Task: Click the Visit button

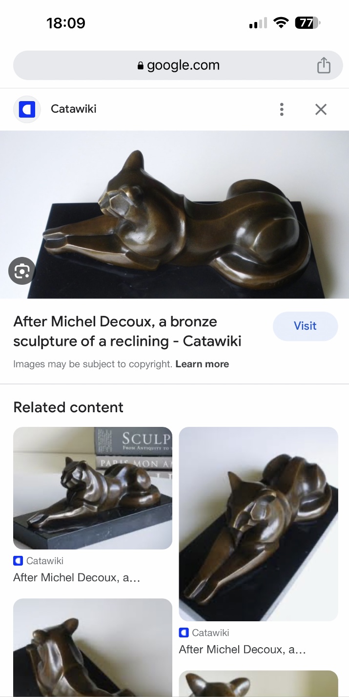Action: pos(305,326)
